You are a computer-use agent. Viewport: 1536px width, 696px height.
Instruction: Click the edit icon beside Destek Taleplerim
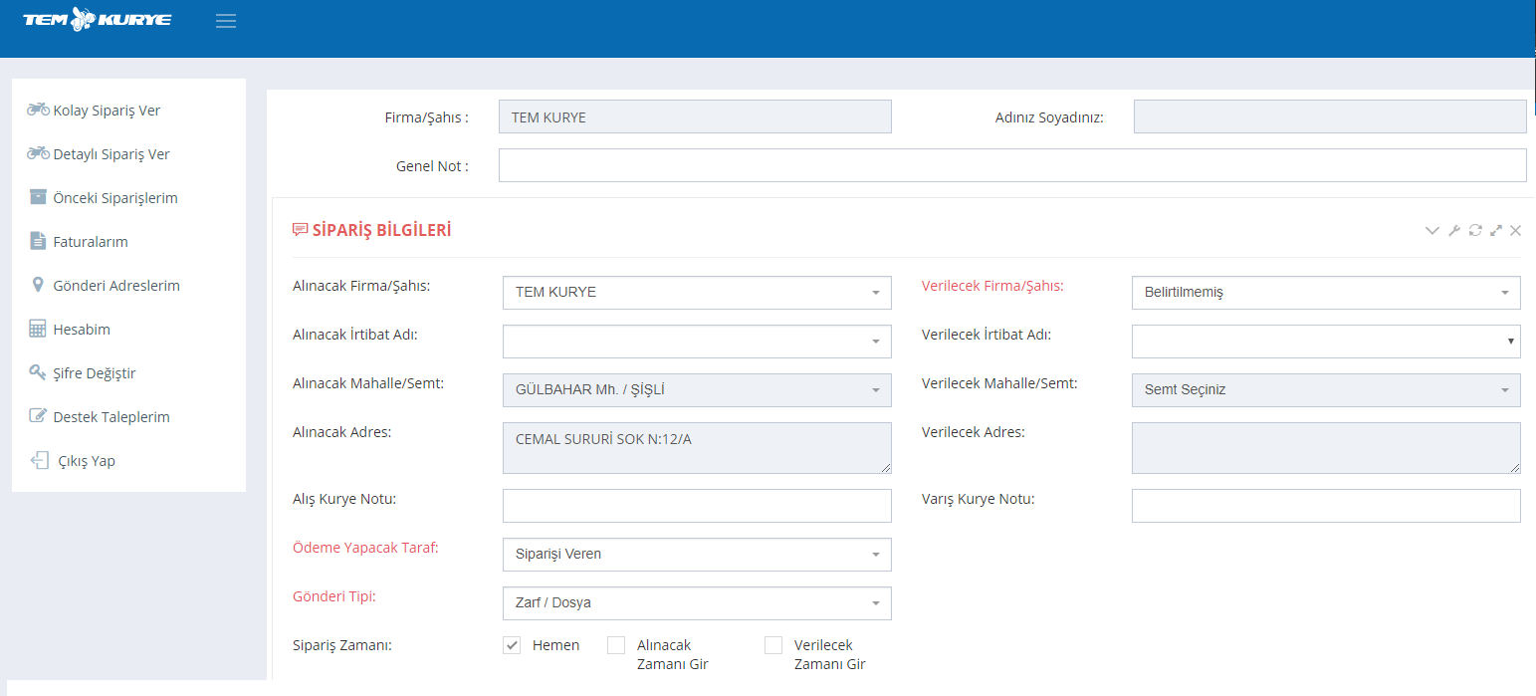click(38, 416)
